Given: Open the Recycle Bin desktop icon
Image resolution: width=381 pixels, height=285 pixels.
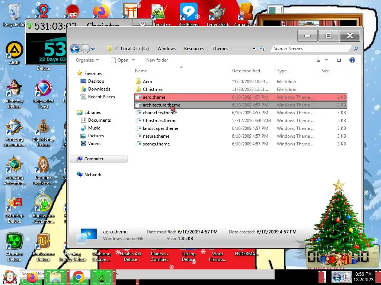Looking at the screenshot, I should (14, 14).
